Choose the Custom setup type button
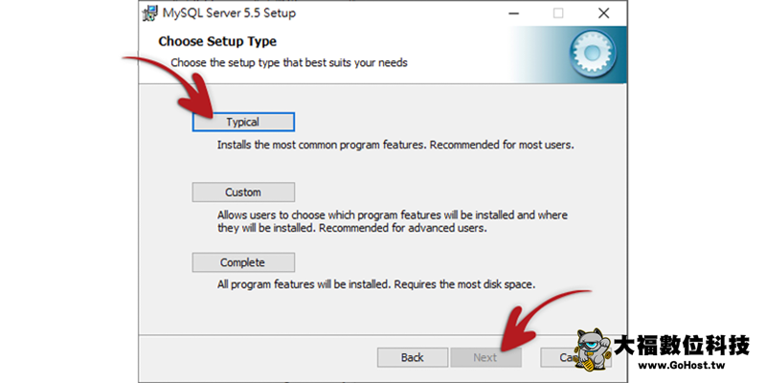Viewport: 766px width, 383px height. pos(243,192)
